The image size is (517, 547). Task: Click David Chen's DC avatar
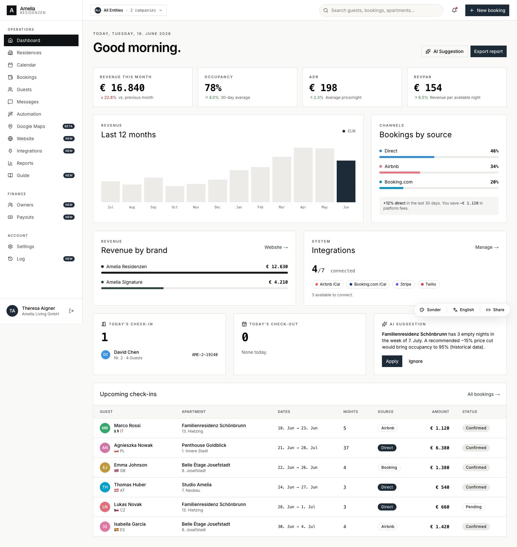[106, 355]
